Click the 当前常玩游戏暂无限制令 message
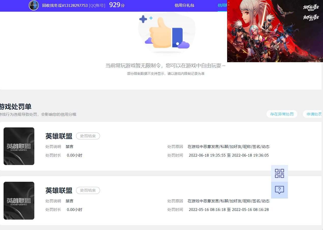 [x=166, y=65]
